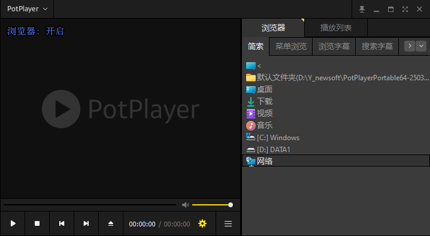430x236 pixels.
Task: Go up one level via '<' entry
Action: (x=336, y=66)
